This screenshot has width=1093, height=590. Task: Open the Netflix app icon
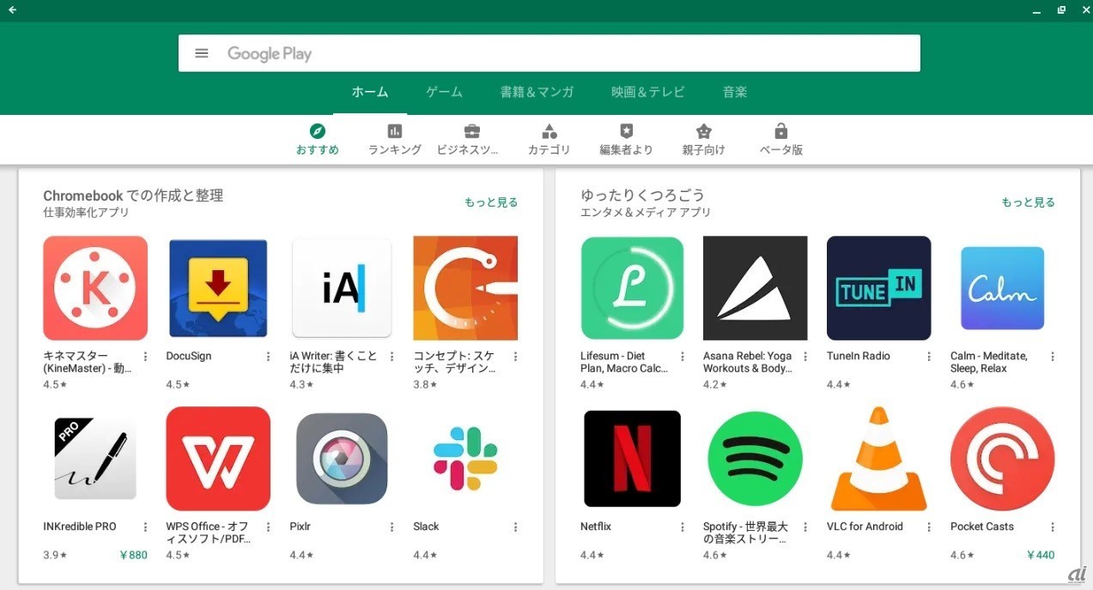632,458
